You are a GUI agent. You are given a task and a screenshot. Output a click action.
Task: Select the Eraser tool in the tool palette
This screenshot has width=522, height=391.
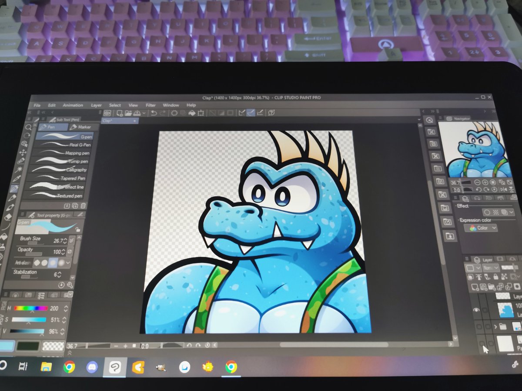(8, 217)
